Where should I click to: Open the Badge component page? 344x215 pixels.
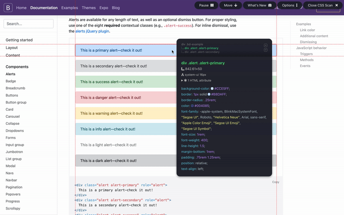[x=11, y=81]
